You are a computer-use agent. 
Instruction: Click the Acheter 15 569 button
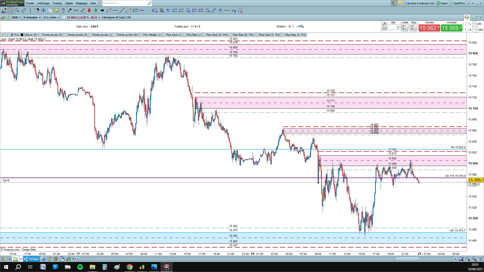pyautogui.click(x=452, y=28)
